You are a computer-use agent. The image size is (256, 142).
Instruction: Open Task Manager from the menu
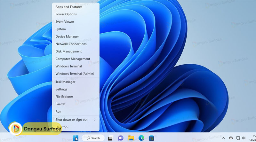pos(76,82)
